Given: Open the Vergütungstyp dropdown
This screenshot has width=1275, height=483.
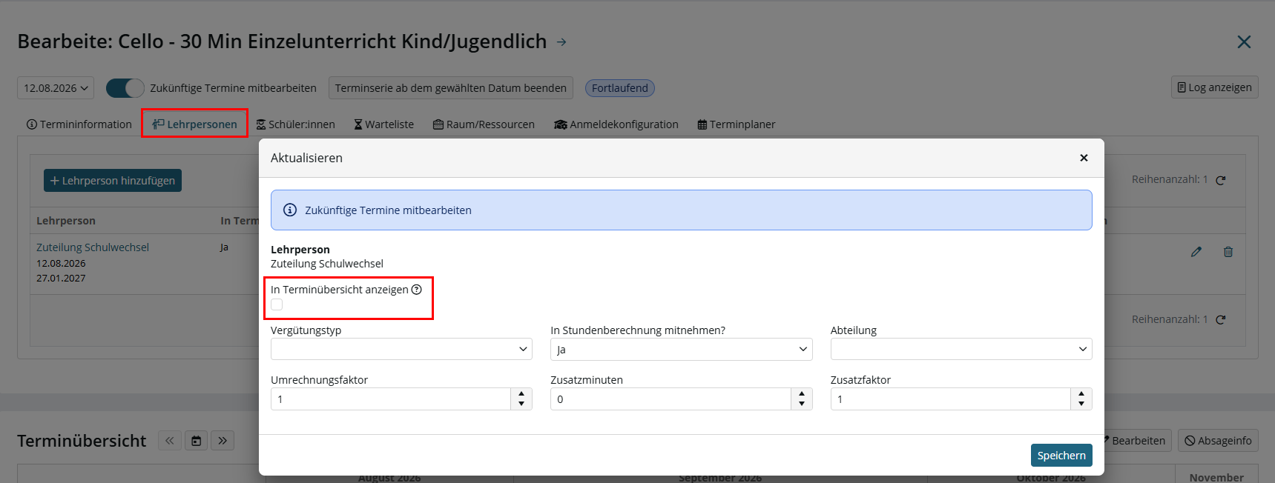Looking at the screenshot, I should [x=401, y=349].
